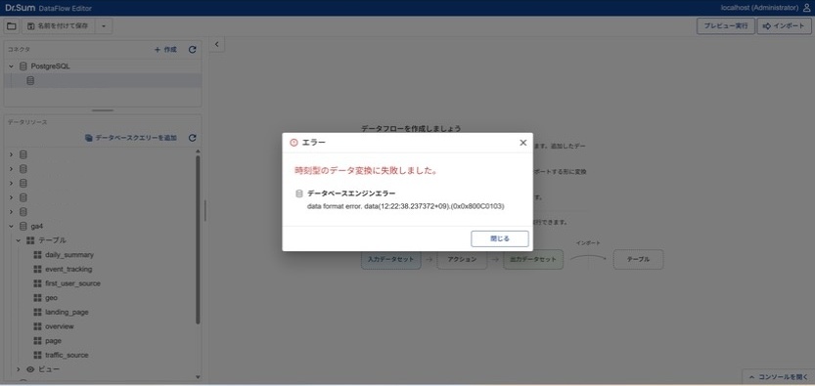Collapse the テーブル tables folder
The width and height of the screenshot is (815, 386).
[x=18, y=240]
